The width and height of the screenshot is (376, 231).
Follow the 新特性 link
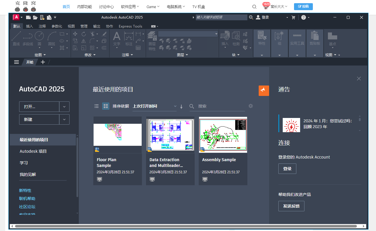coord(25,190)
